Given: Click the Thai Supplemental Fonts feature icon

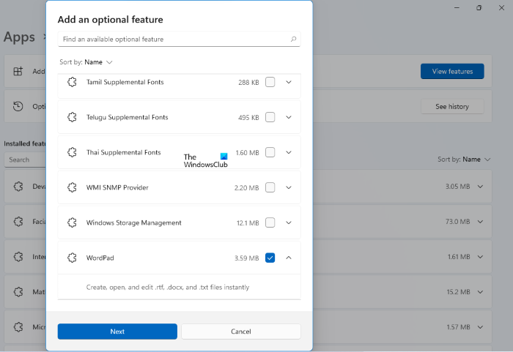Looking at the screenshot, I should [x=72, y=152].
